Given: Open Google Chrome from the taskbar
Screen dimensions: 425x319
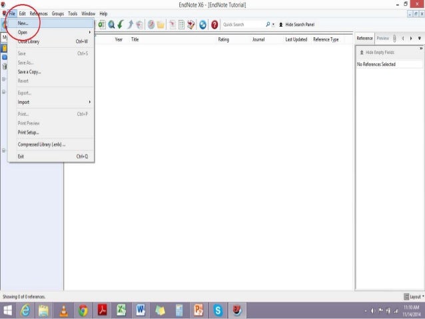Looking at the screenshot, I should click(83, 310).
